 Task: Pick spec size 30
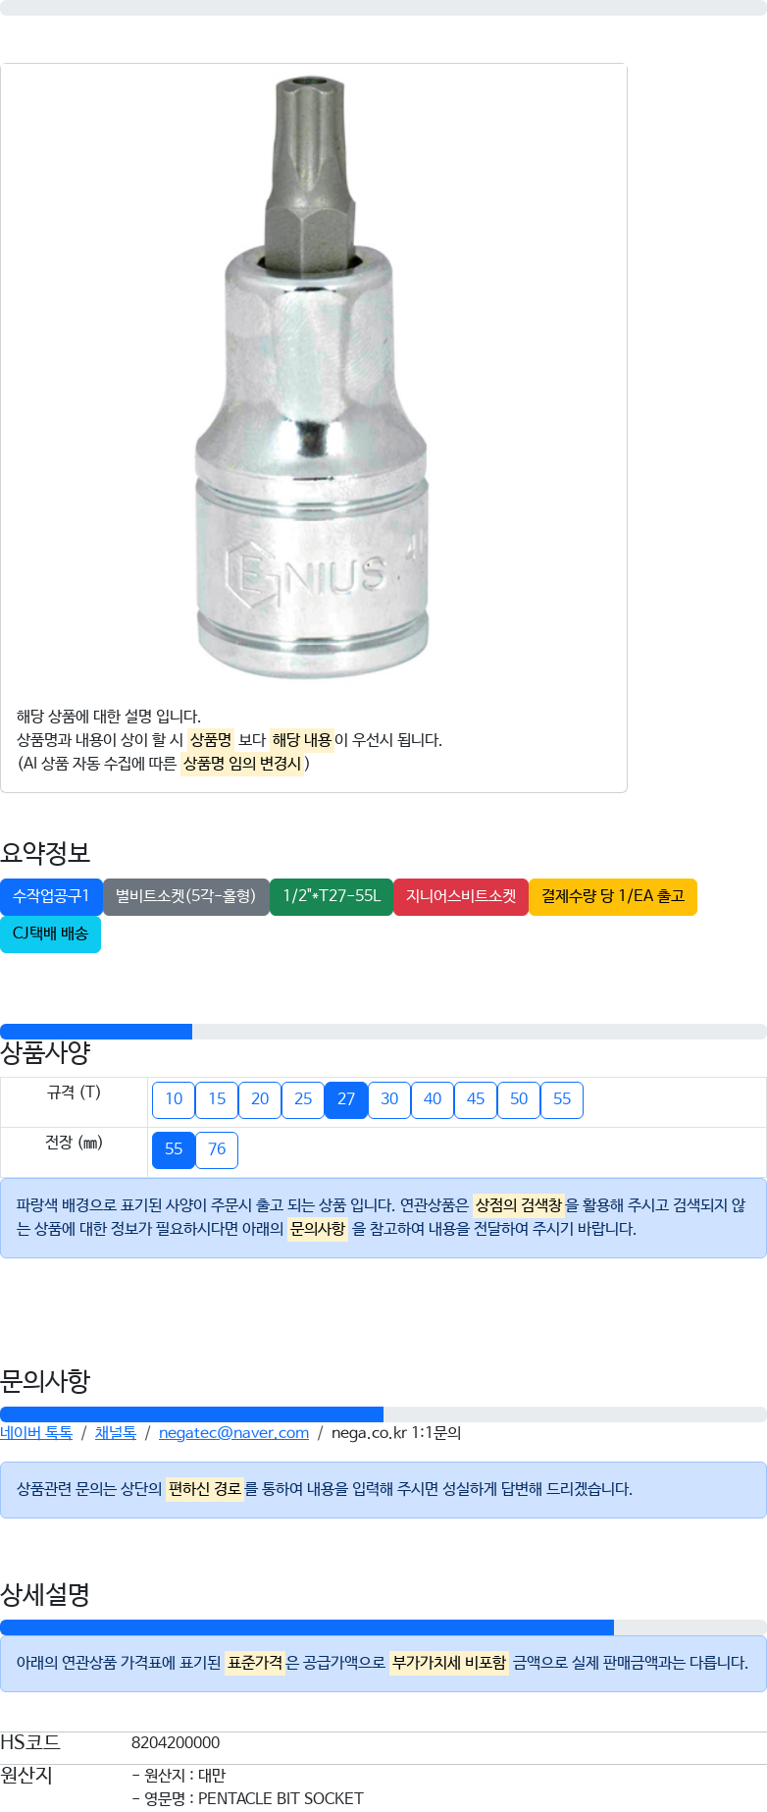(389, 1099)
